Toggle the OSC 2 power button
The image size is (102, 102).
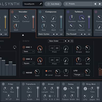pos(24,59)
